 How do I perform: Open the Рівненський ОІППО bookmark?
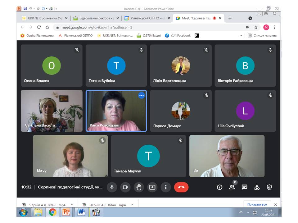tap(75, 36)
